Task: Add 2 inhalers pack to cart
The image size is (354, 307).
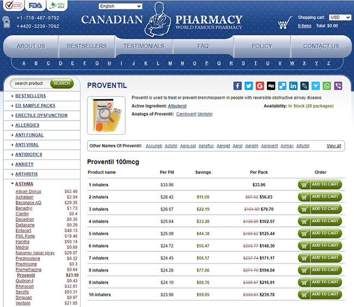Action: point(320,197)
